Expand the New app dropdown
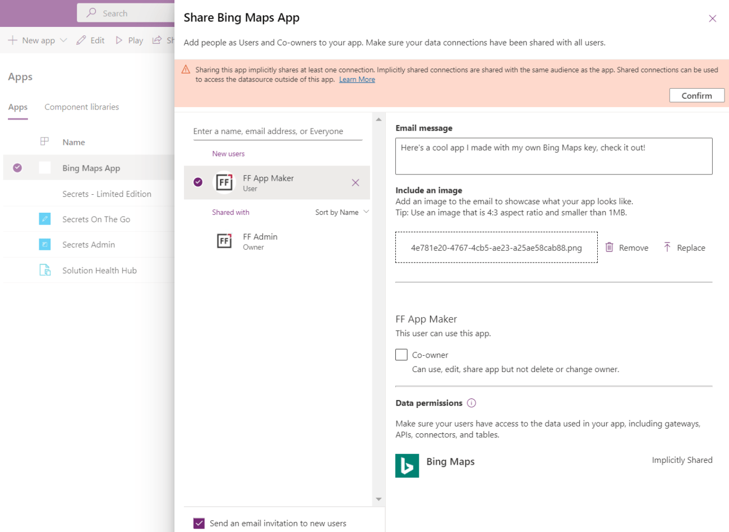729x532 pixels. click(x=63, y=40)
